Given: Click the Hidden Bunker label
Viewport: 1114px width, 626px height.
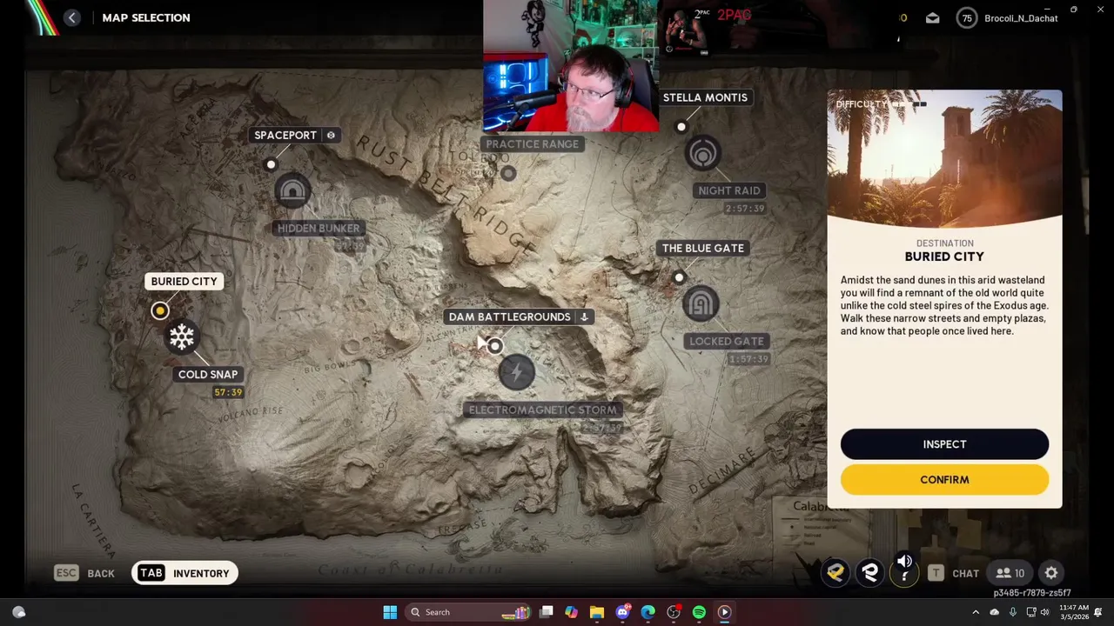Looking at the screenshot, I should coord(318,228).
